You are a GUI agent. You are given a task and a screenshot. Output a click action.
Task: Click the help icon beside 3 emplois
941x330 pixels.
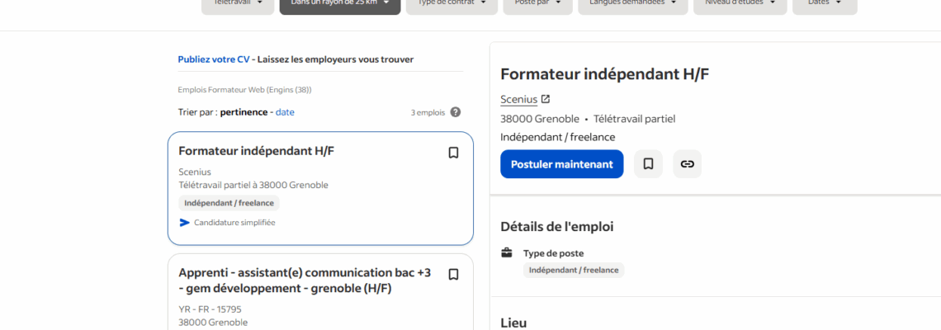coord(456,112)
